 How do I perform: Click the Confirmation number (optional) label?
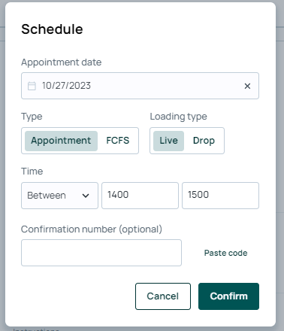pos(92,229)
